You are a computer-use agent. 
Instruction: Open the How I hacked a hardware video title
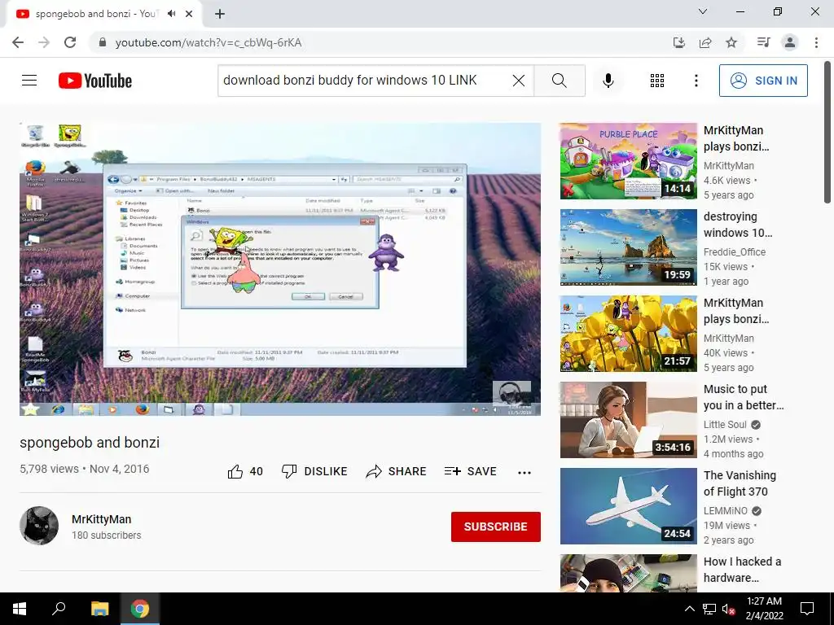[x=743, y=570]
